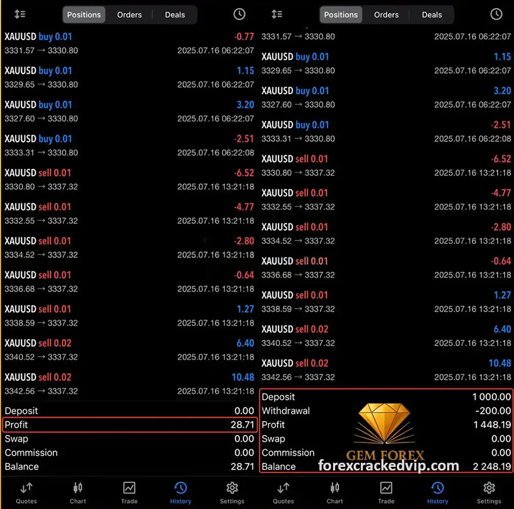514x509 pixels.
Task: Open right panel sell position with 1.27 profit
Action: [x=386, y=301]
